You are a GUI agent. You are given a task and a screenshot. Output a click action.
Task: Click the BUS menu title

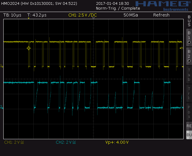(189, 21)
